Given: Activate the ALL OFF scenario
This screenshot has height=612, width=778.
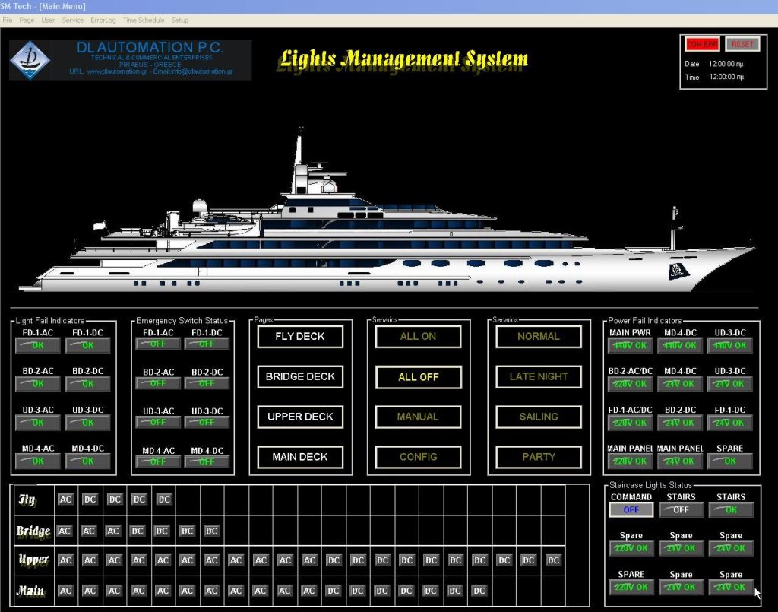Looking at the screenshot, I should tap(418, 377).
